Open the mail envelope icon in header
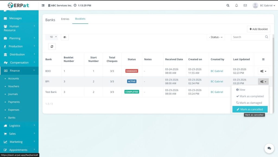 [245, 5]
